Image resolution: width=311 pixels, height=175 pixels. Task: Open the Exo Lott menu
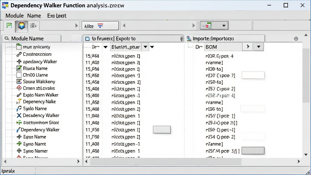57,16
